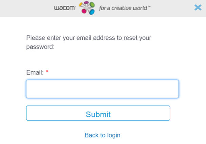Return to the sign-in screen
206x144 pixels.
tap(102, 135)
